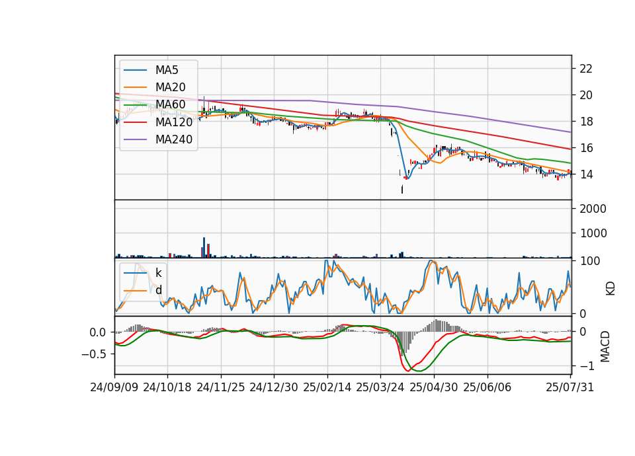This screenshot has width=635, height=456.
Task: Click the price axis value 20
Action: point(585,95)
